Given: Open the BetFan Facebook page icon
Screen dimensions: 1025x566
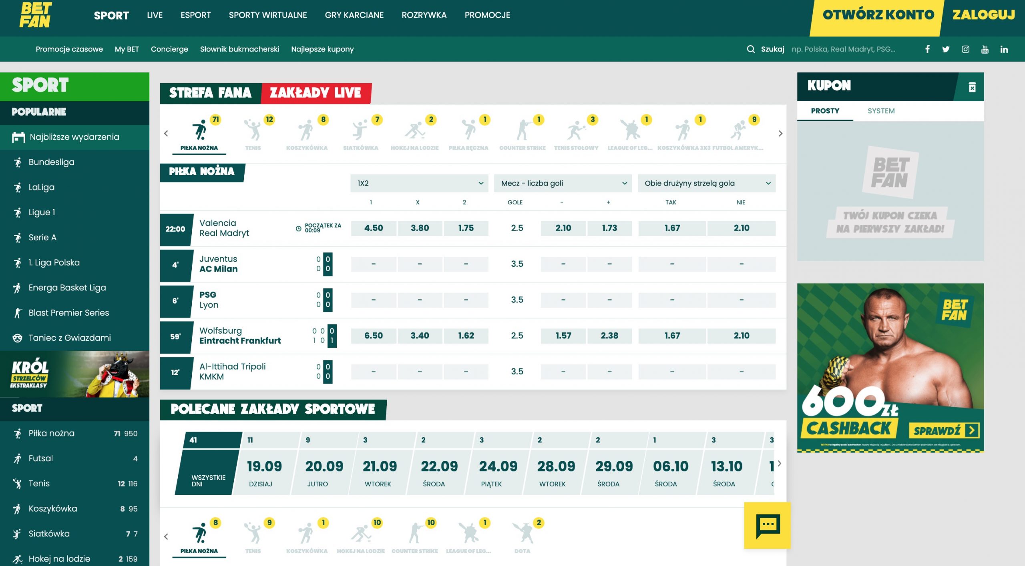Looking at the screenshot, I should point(927,49).
